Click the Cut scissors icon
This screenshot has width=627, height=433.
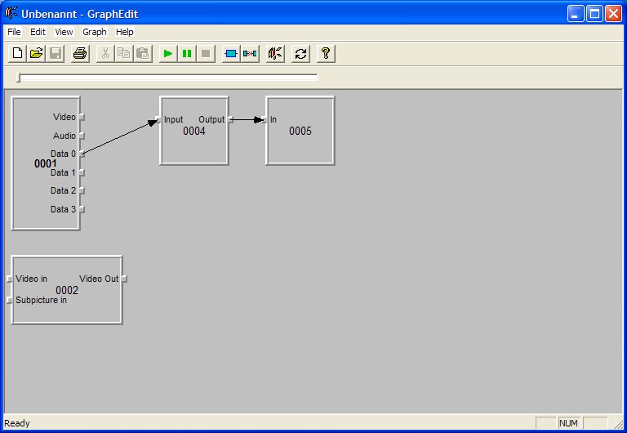point(105,53)
